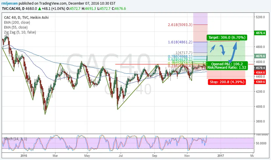Click the red 4369.6 stop price tag
The height and width of the screenshot is (160, 271).
coord(260,82)
